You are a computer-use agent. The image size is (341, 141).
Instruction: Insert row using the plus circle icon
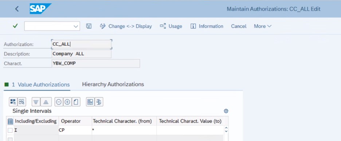point(67,101)
